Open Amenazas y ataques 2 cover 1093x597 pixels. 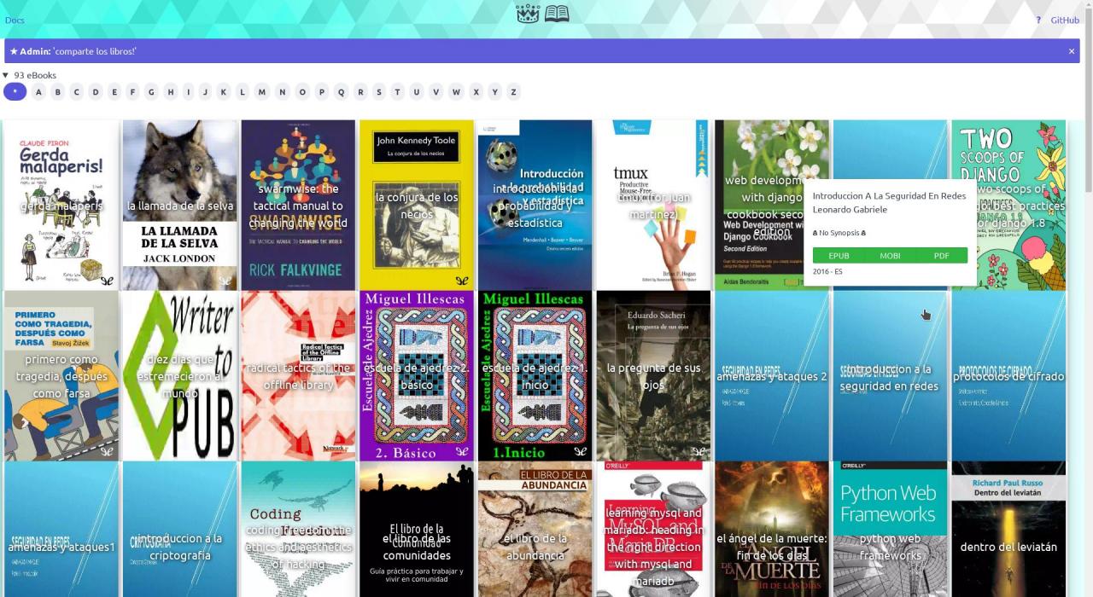coord(772,375)
